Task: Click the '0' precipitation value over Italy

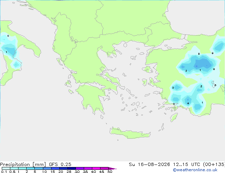Action: pos(8,36)
